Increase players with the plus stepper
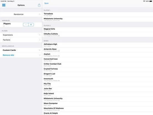Image resolution: width=153 pixels, height=115 pixels. coord(31,25)
